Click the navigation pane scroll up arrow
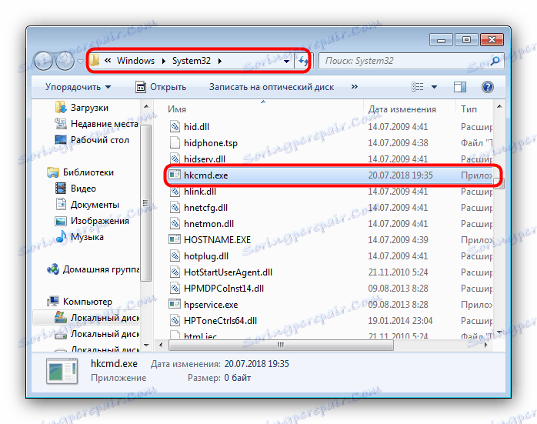This screenshot has height=424, width=537. 146,106
